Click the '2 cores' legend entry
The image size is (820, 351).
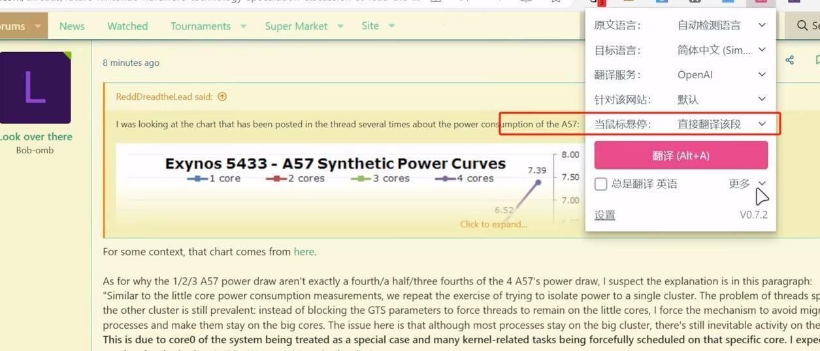[295, 178]
